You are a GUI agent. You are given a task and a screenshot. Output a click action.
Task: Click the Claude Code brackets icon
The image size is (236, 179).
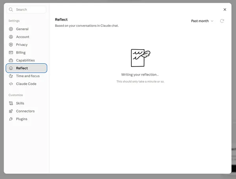pos(11,84)
